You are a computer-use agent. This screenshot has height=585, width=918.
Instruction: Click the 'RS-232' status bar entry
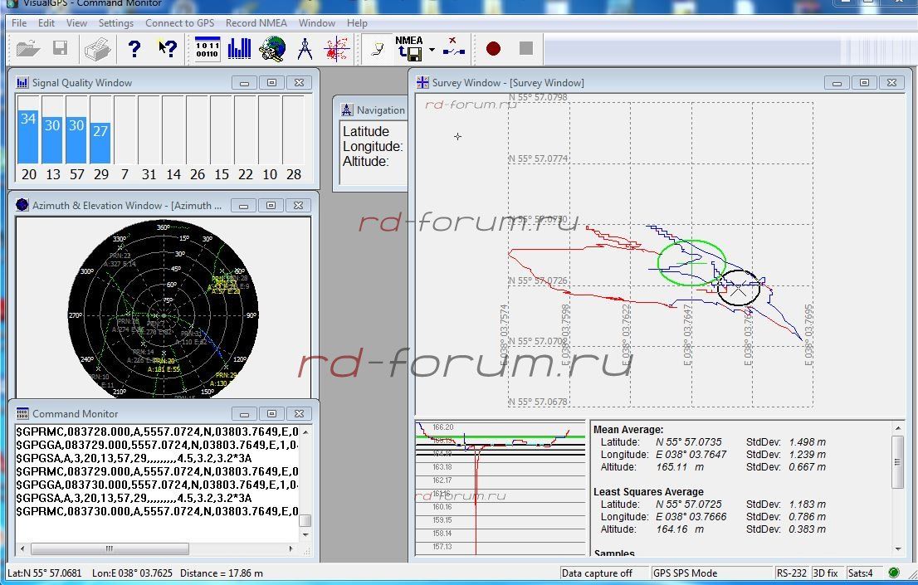click(792, 573)
